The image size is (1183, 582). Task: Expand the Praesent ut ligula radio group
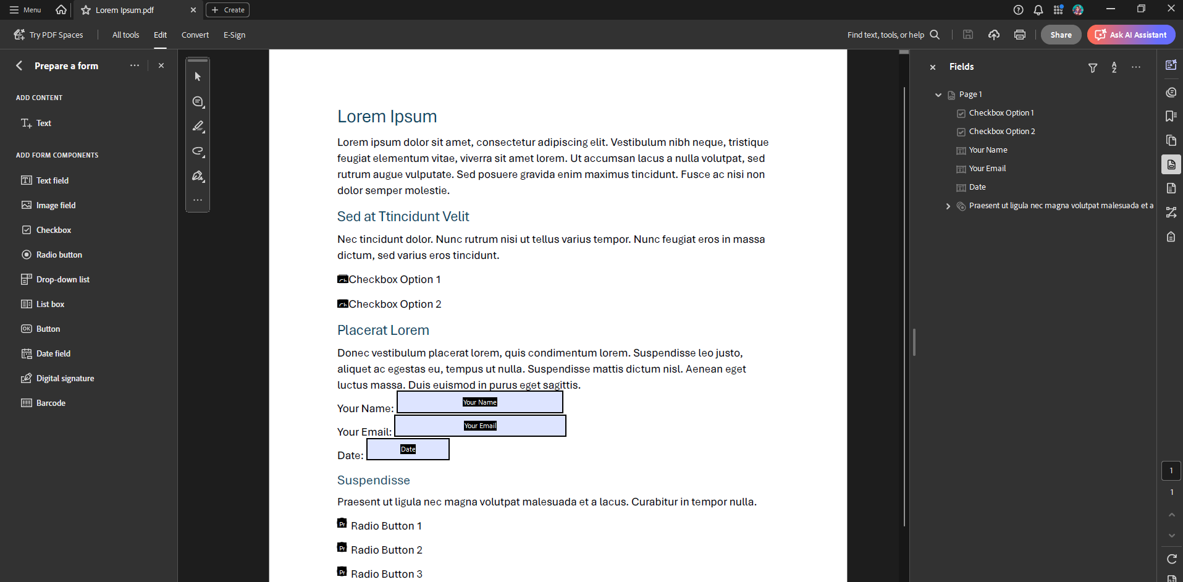click(948, 206)
